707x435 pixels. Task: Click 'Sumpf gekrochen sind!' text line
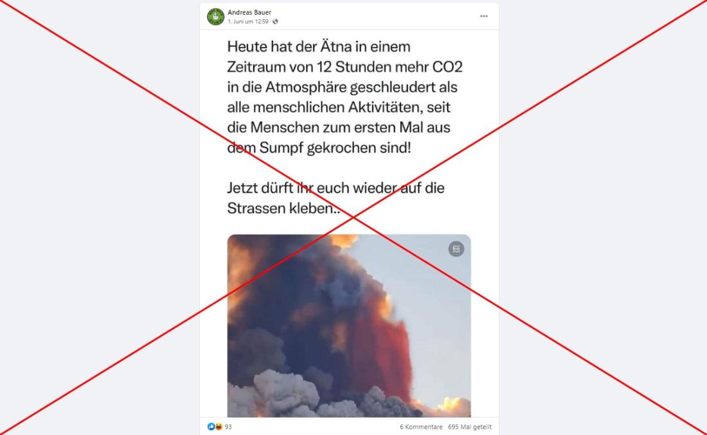point(335,148)
